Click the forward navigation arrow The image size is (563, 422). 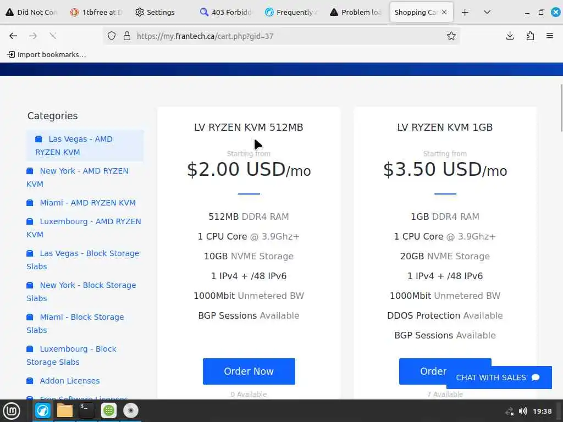33,36
